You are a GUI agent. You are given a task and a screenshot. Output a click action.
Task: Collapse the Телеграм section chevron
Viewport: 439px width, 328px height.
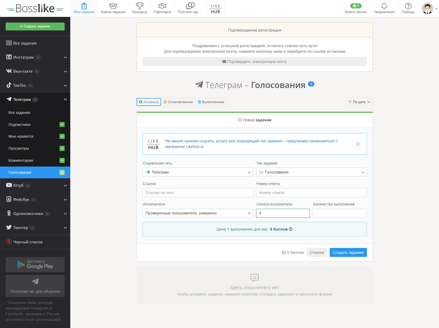click(x=65, y=100)
